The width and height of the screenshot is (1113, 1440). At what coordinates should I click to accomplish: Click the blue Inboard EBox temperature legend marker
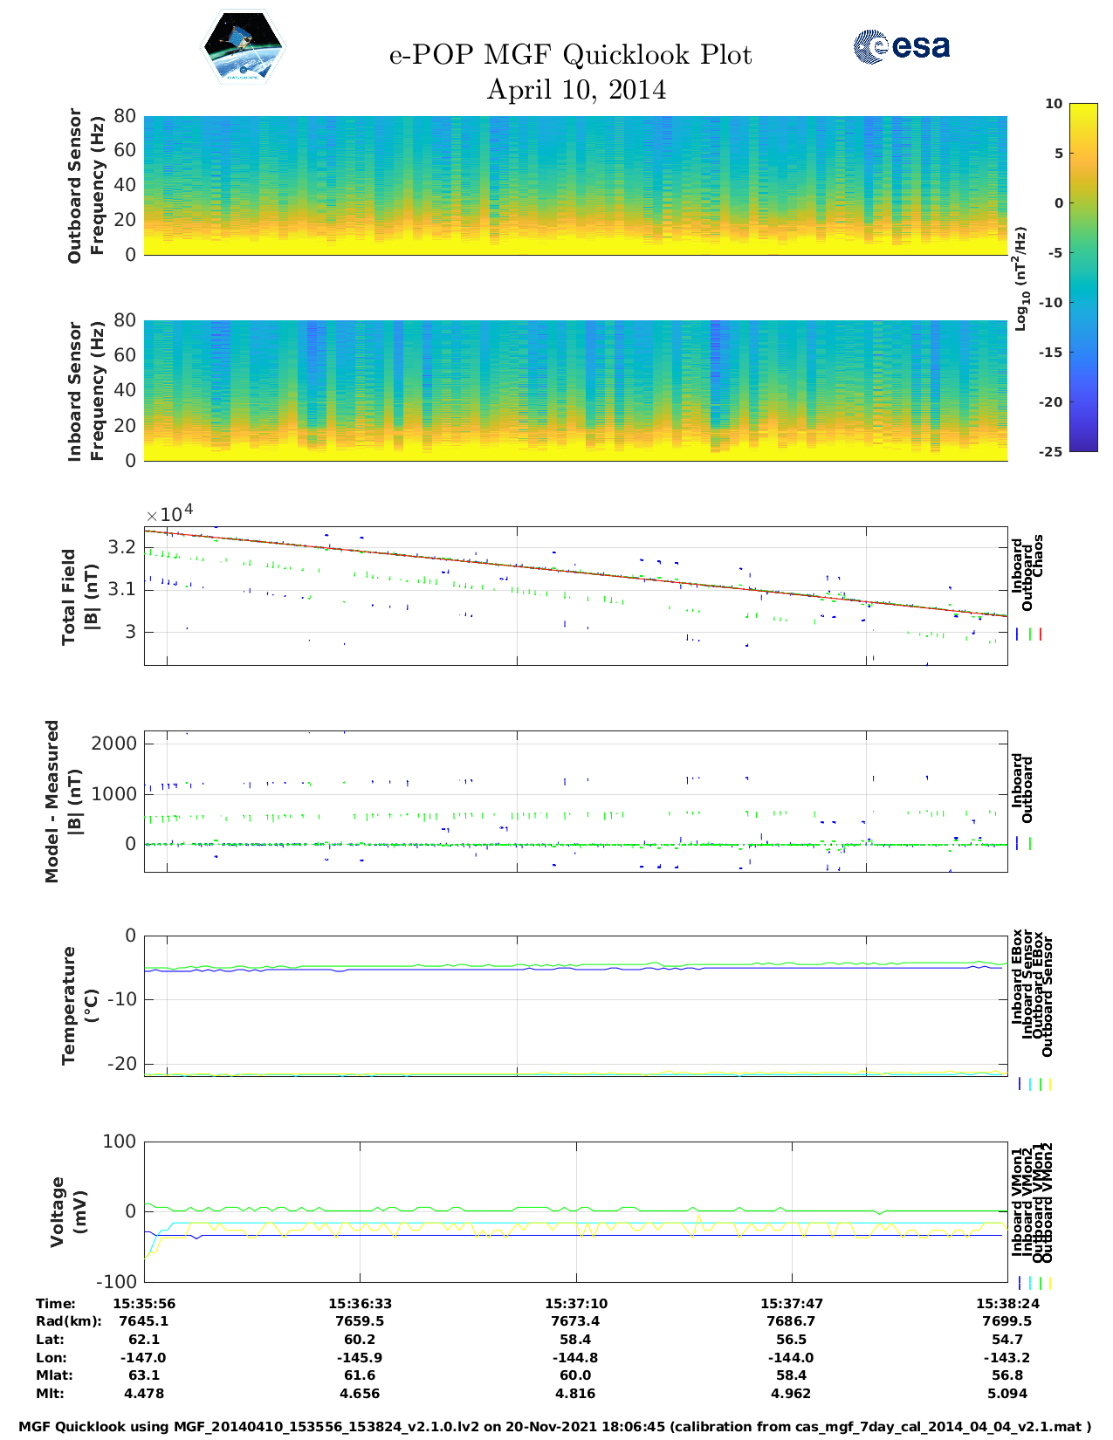[1019, 1084]
